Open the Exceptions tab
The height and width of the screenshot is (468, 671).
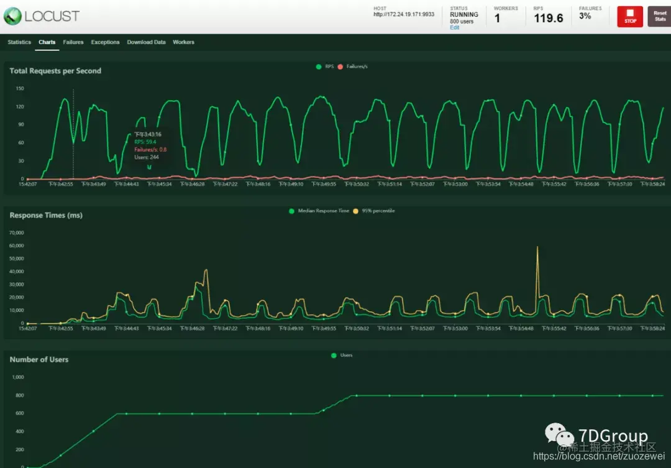[x=105, y=42]
